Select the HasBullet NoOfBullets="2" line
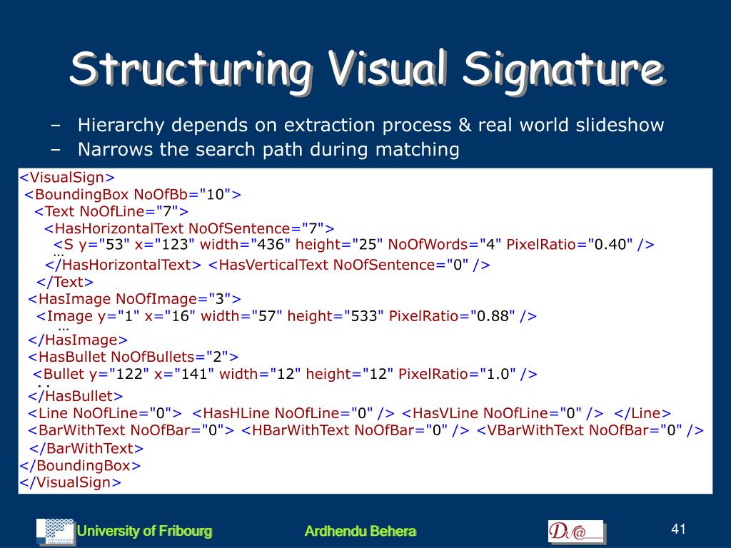731x548 pixels. coord(133,357)
